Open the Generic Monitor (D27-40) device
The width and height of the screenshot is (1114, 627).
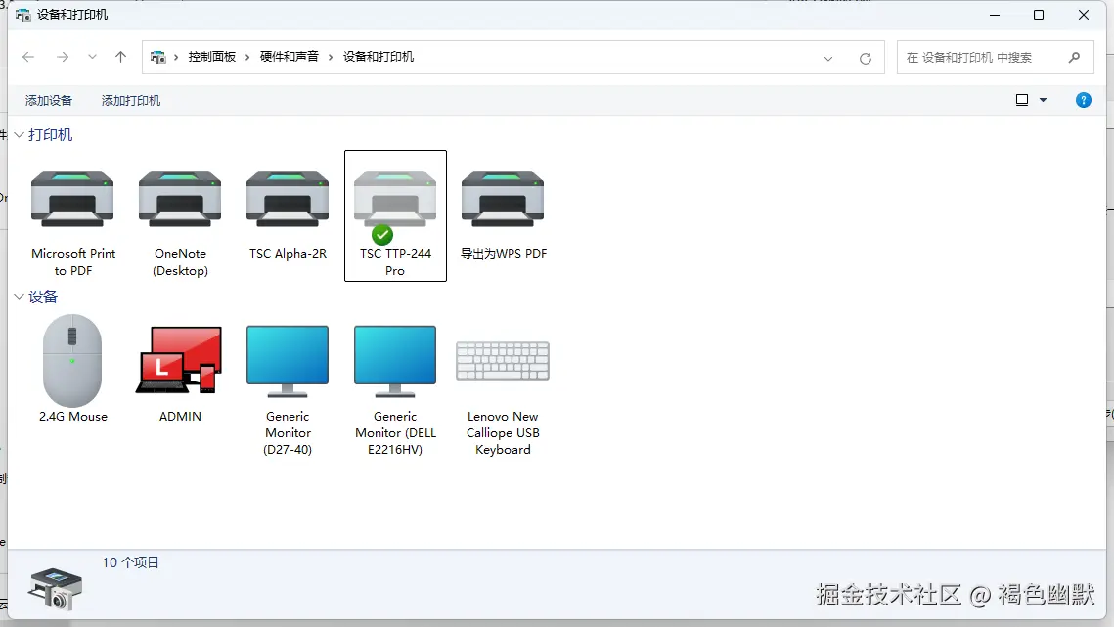point(288,360)
